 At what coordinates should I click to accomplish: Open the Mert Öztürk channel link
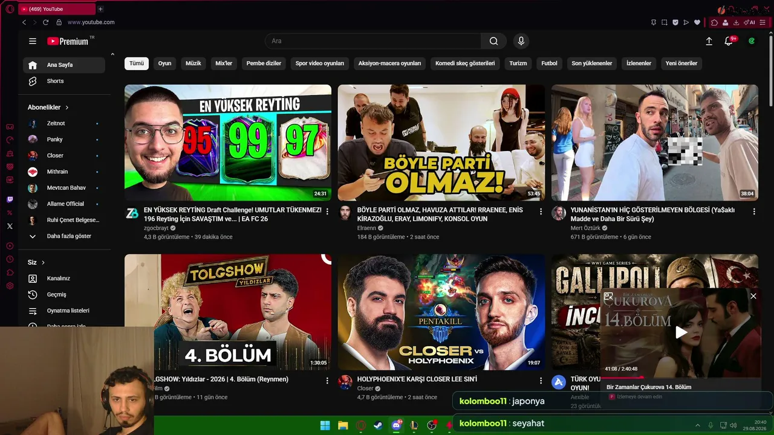[x=585, y=228]
